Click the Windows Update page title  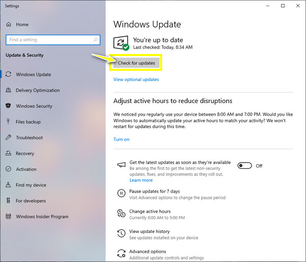pos(147,24)
